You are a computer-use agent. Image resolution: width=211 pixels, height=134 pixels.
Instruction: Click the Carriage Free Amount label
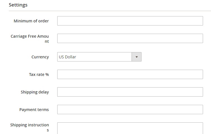[30, 39]
